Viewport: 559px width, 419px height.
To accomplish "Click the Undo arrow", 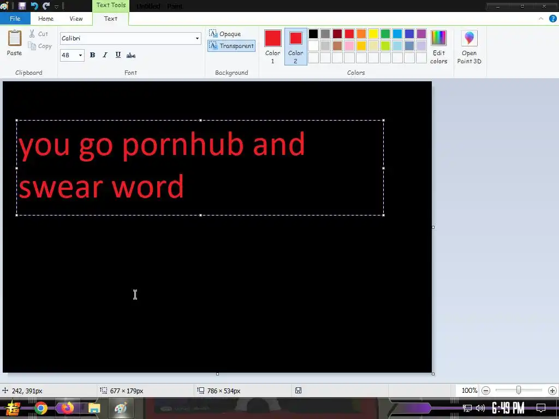I will (x=34, y=5).
